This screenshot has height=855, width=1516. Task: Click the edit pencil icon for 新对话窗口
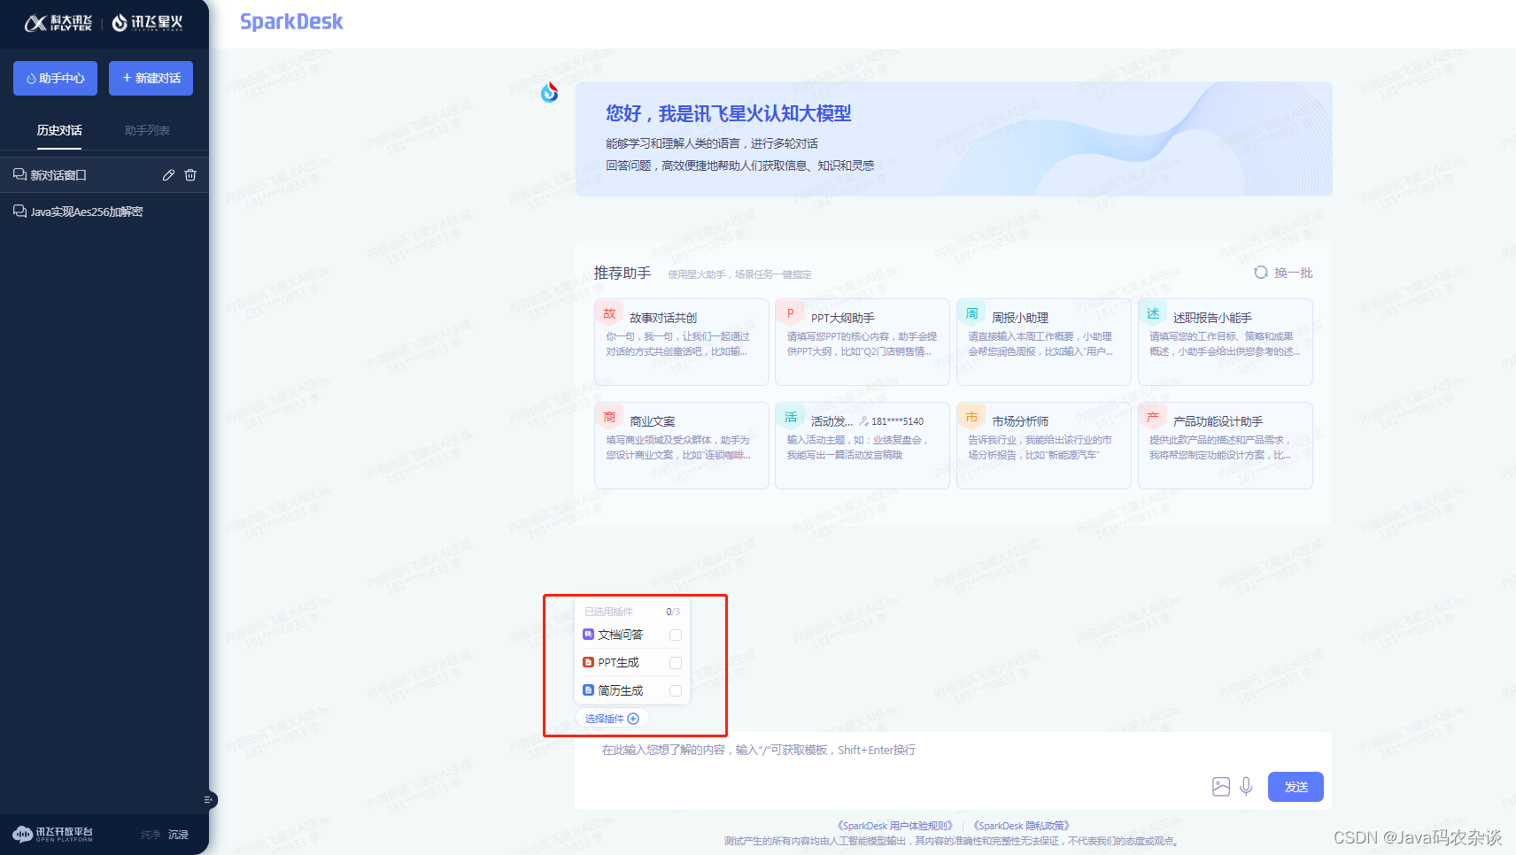168,175
